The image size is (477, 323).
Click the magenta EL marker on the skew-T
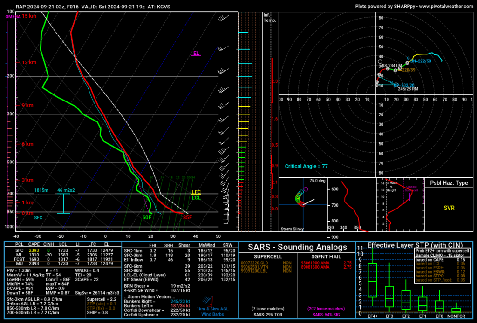(x=197, y=54)
